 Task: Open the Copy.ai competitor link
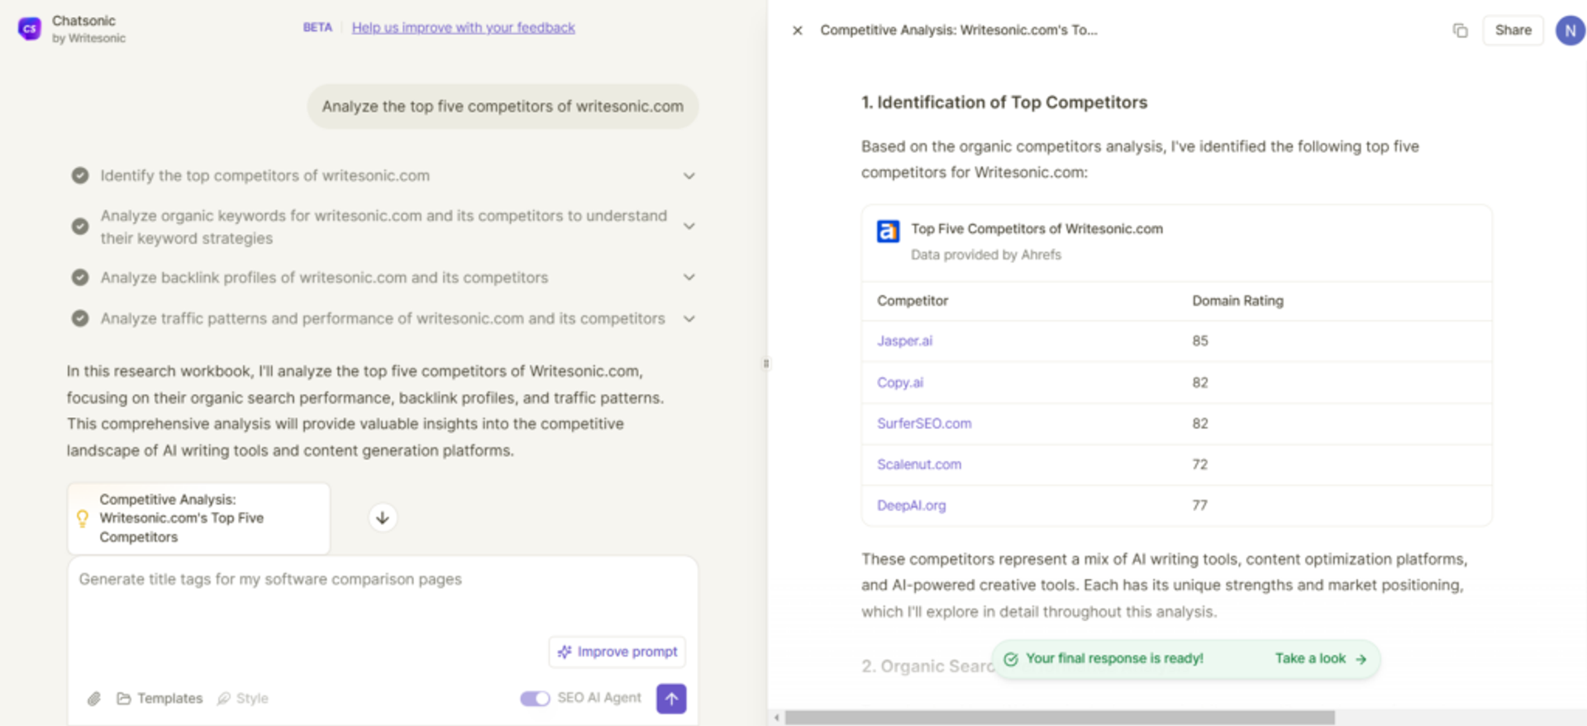[x=900, y=383]
